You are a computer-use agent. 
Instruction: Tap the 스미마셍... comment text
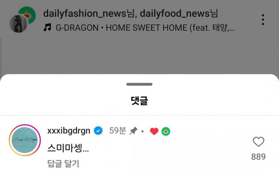[68, 148]
